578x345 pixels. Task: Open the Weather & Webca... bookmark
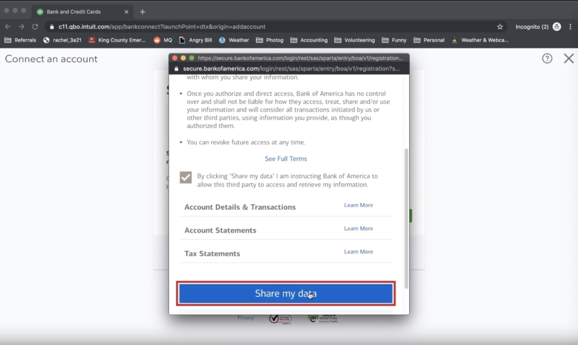pyautogui.click(x=480, y=40)
